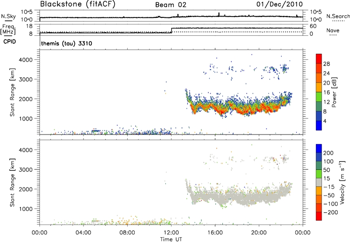This screenshot has width=350, height=242.
Task: Click the velocity panel "Slant Range [km]" label
Action: (x=12, y=183)
